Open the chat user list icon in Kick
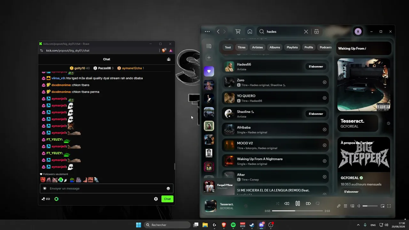 [169, 59]
